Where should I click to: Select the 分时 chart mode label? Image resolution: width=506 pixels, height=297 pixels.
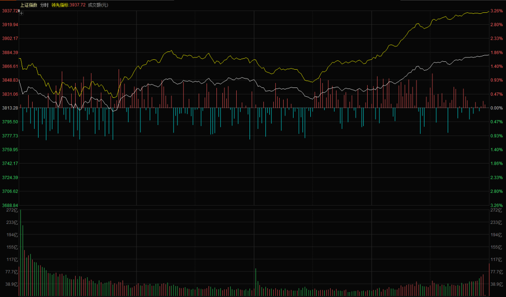coord(44,4)
